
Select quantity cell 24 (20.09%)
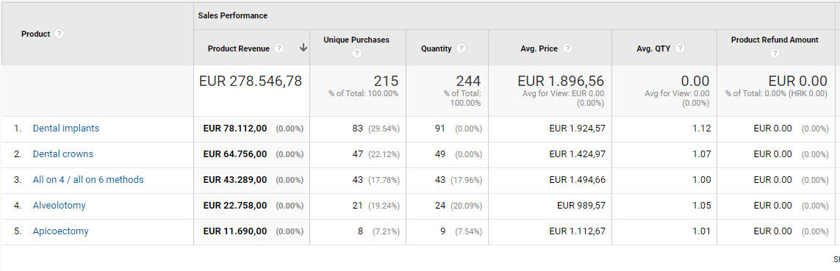click(x=458, y=206)
